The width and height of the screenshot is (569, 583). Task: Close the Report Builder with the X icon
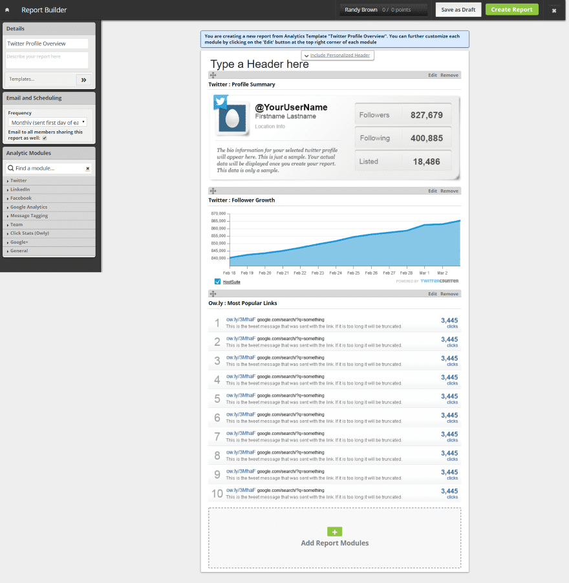tap(553, 10)
